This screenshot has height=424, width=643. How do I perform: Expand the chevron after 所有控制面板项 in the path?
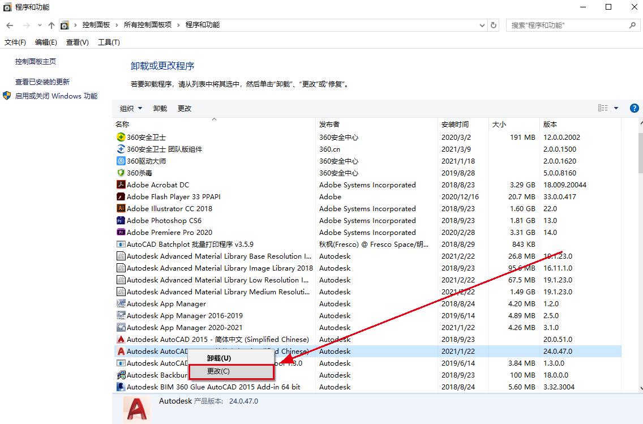tap(178, 25)
